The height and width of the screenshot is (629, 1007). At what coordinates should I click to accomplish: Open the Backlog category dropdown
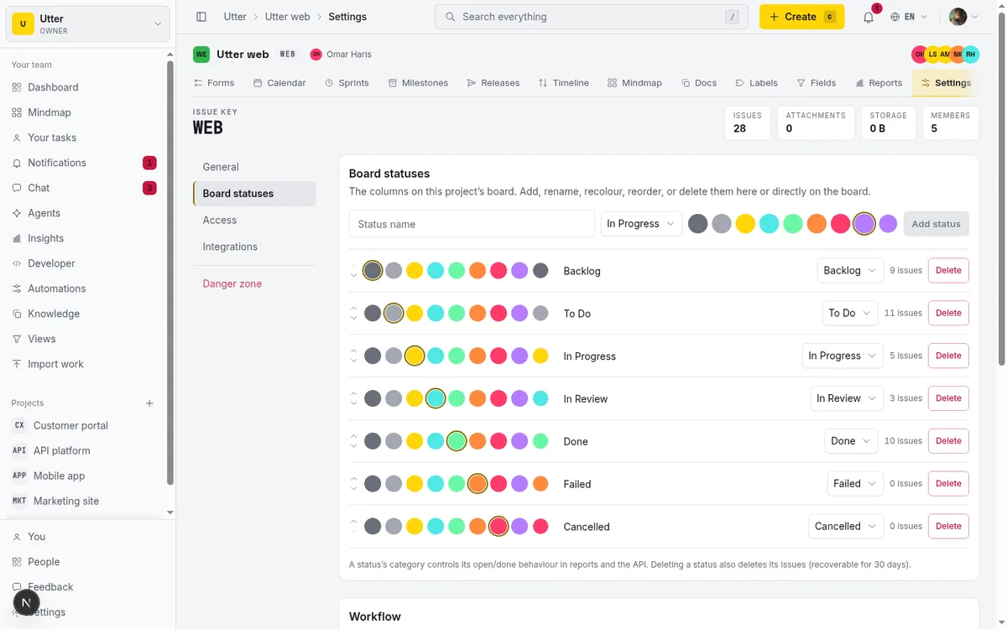coord(850,271)
